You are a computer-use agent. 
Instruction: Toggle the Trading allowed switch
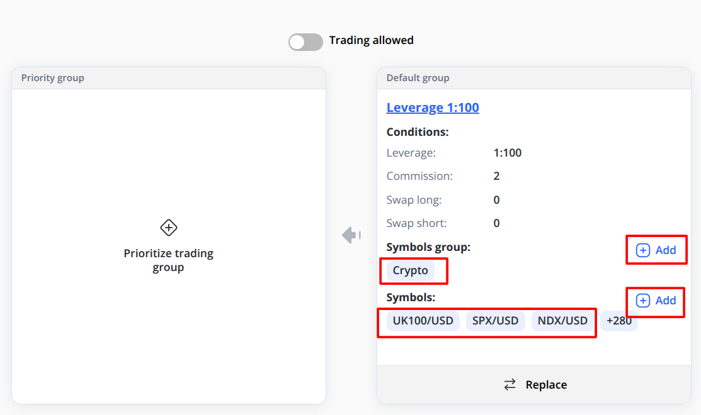tap(305, 42)
